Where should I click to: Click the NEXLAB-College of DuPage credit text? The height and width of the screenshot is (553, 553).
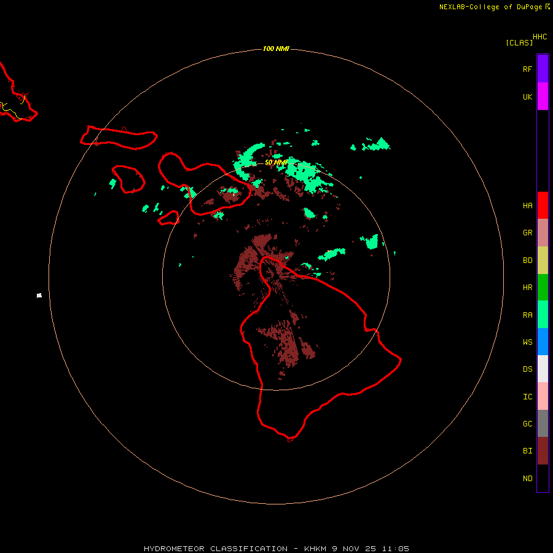pos(490,7)
